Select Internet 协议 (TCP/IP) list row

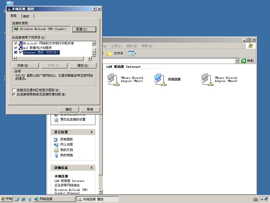tap(41, 52)
